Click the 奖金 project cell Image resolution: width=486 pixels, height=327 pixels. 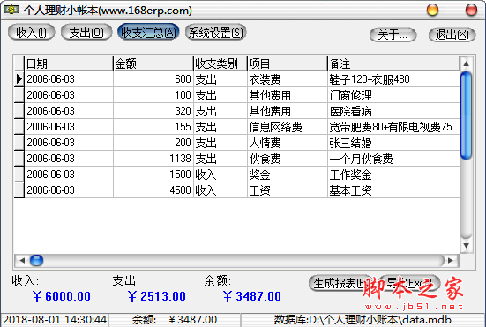tap(288, 175)
